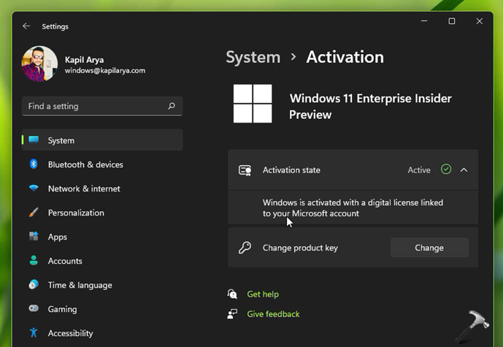The image size is (503, 347).
Task: Click the System breadcrumb in header
Action: (253, 57)
